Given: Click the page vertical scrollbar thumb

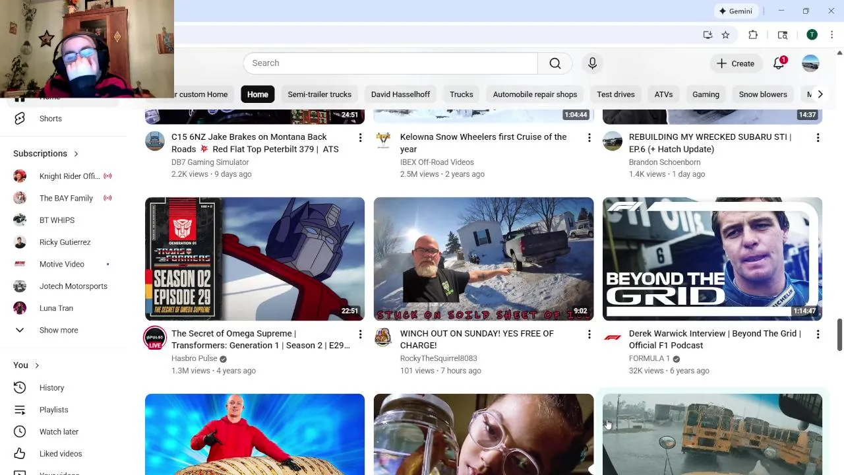Looking at the screenshot, I should click(x=839, y=335).
